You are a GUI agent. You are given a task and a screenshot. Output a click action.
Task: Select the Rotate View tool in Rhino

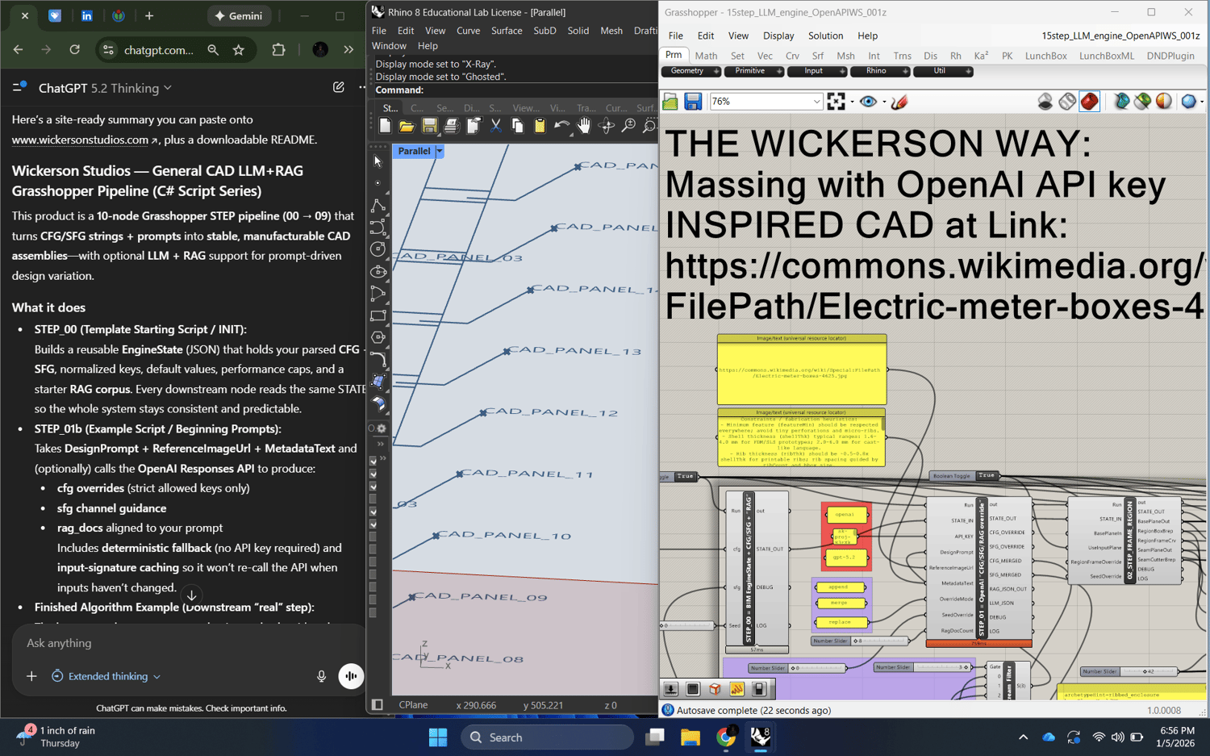pyautogui.click(x=607, y=126)
